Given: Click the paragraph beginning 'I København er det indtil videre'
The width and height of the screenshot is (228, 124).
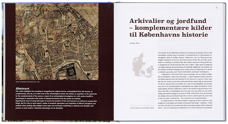Looking at the screenshot, I should click(185, 86).
